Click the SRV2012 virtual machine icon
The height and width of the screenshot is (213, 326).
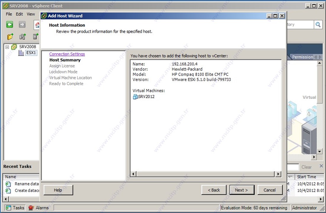[x=135, y=97]
